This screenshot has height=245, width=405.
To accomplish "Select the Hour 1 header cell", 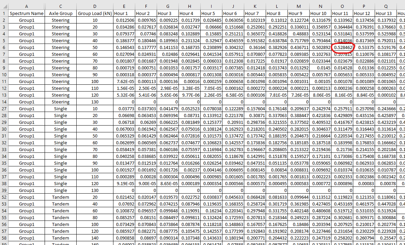I will pos(124,13).
